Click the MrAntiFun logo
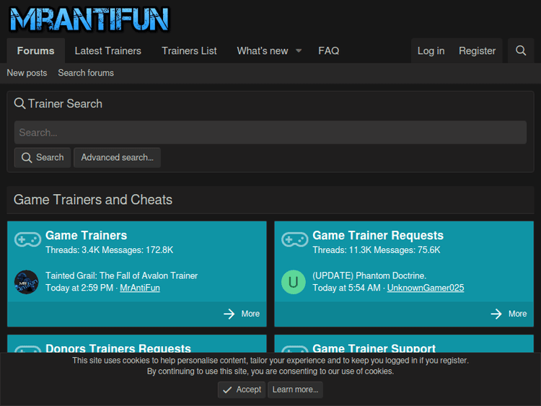Viewport: 541px width, 406px height. (89, 19)
